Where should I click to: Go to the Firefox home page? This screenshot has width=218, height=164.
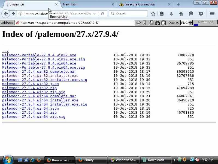[x=181, y=14]
